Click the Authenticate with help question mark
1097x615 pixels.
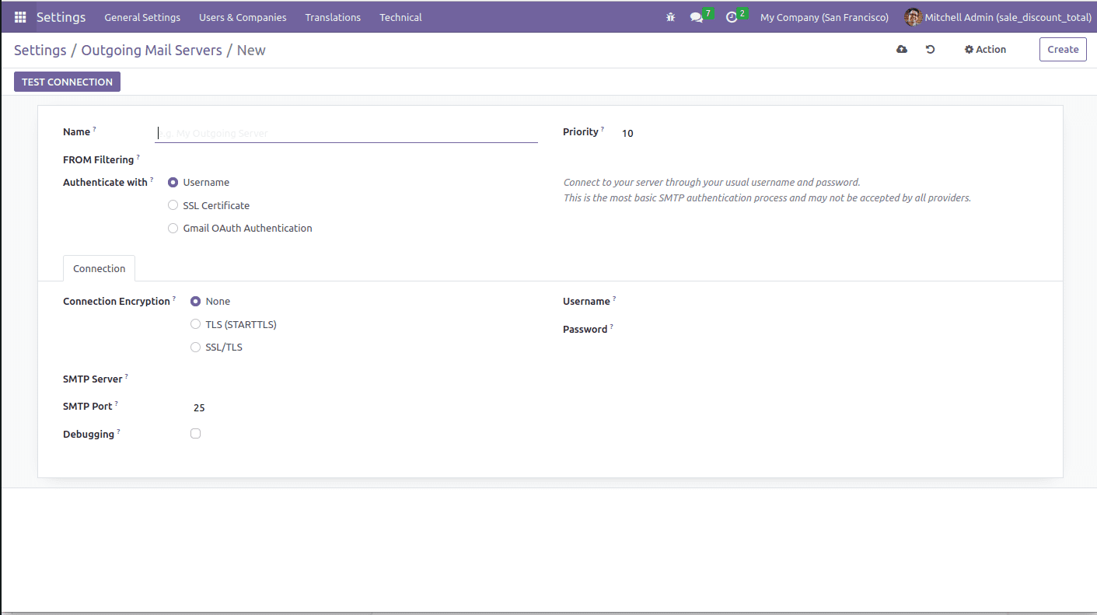152,180
